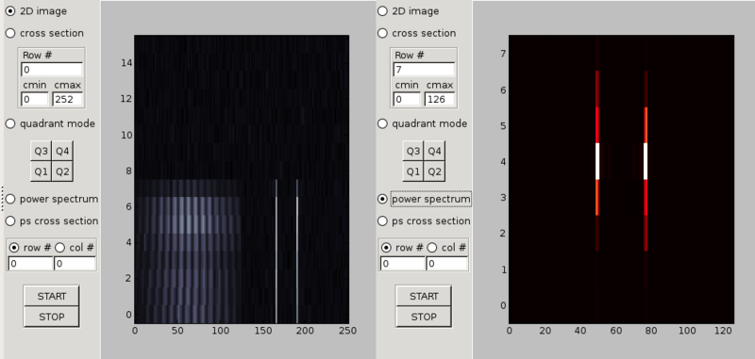755x359 pixels.
Task: Click START button in right panel
Action: pos(424,296)
